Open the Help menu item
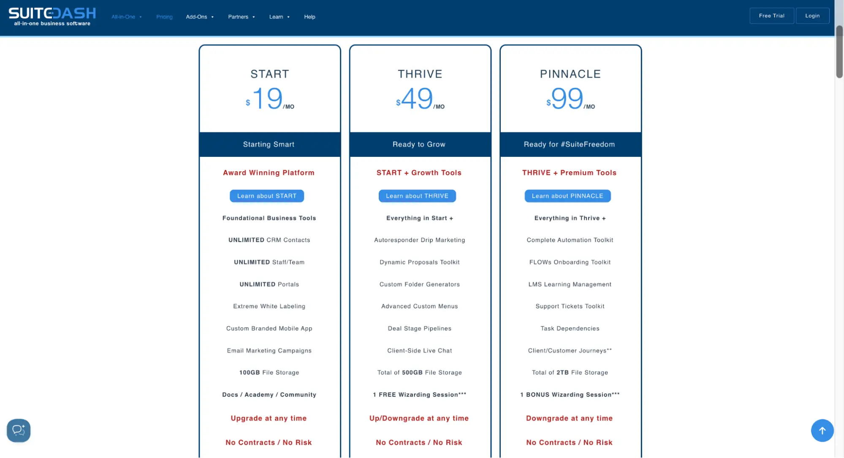The width and height of the screenshot is (844, 458). click(309, 17)
